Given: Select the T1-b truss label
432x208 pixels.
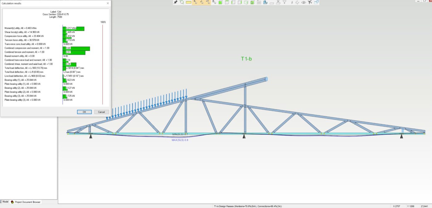Looking at the screenshot, I should [246, 59].
